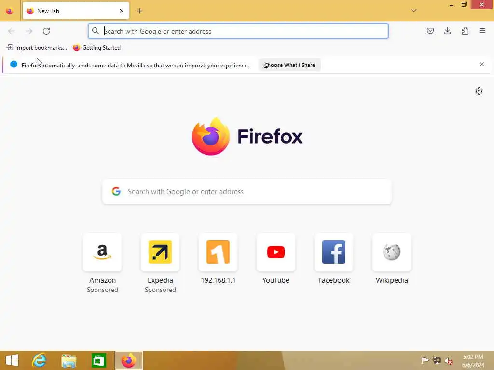
Task: Open a new tab with plus button
Action: click(x=139, y=11)
